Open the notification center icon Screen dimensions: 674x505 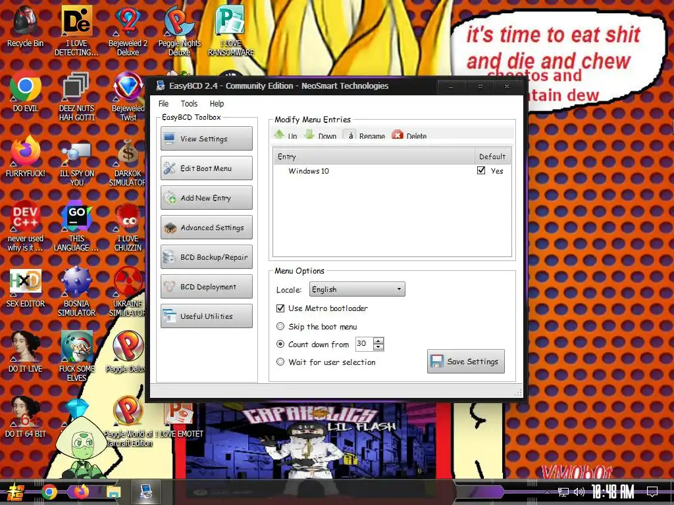click(x=652, y=492)
